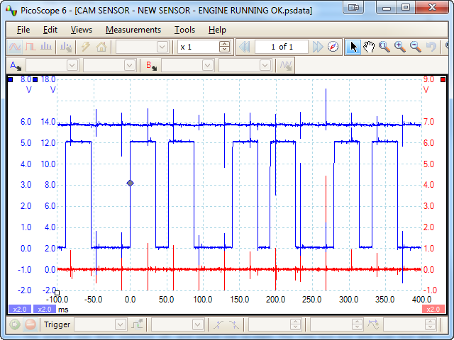
Task: Go to the next waveform buffer
Action: click(319, 47)
